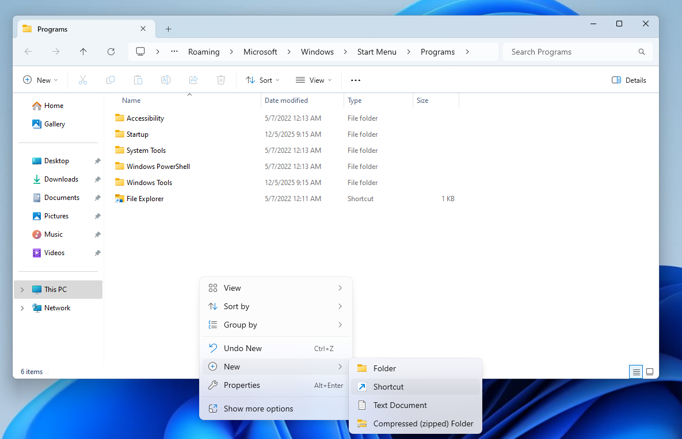The image size is (682, 439).
Task: Open the Windows PowerShell folder
Action: point(157,166)
